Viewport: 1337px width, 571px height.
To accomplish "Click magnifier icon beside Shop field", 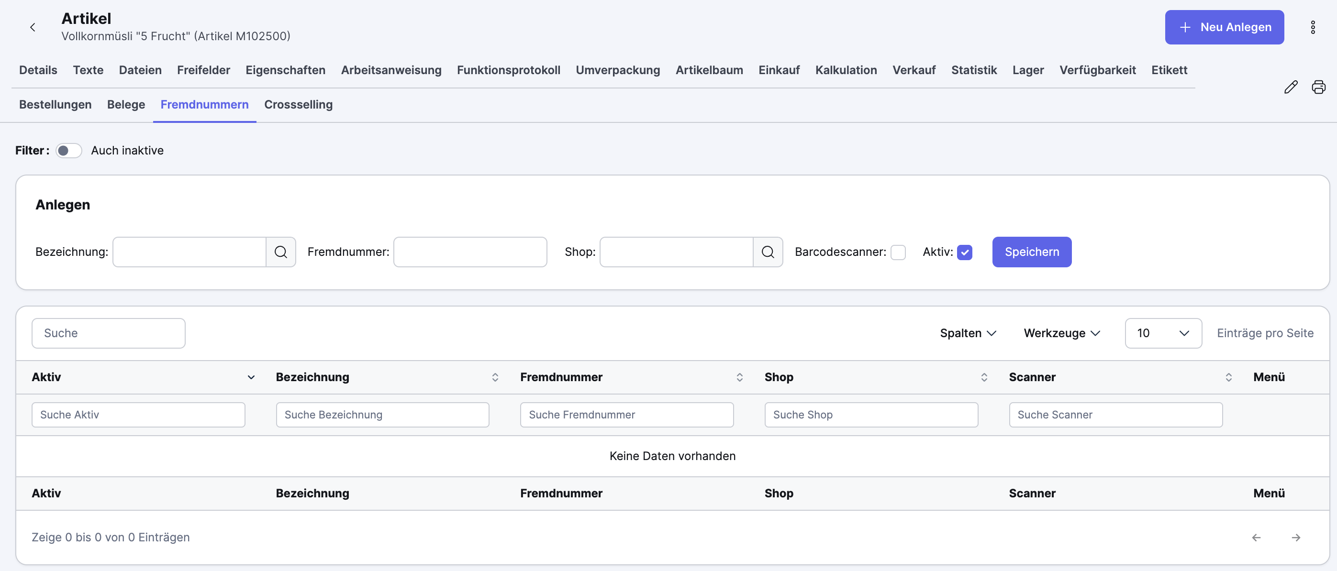I will click(x=768, y=252).
